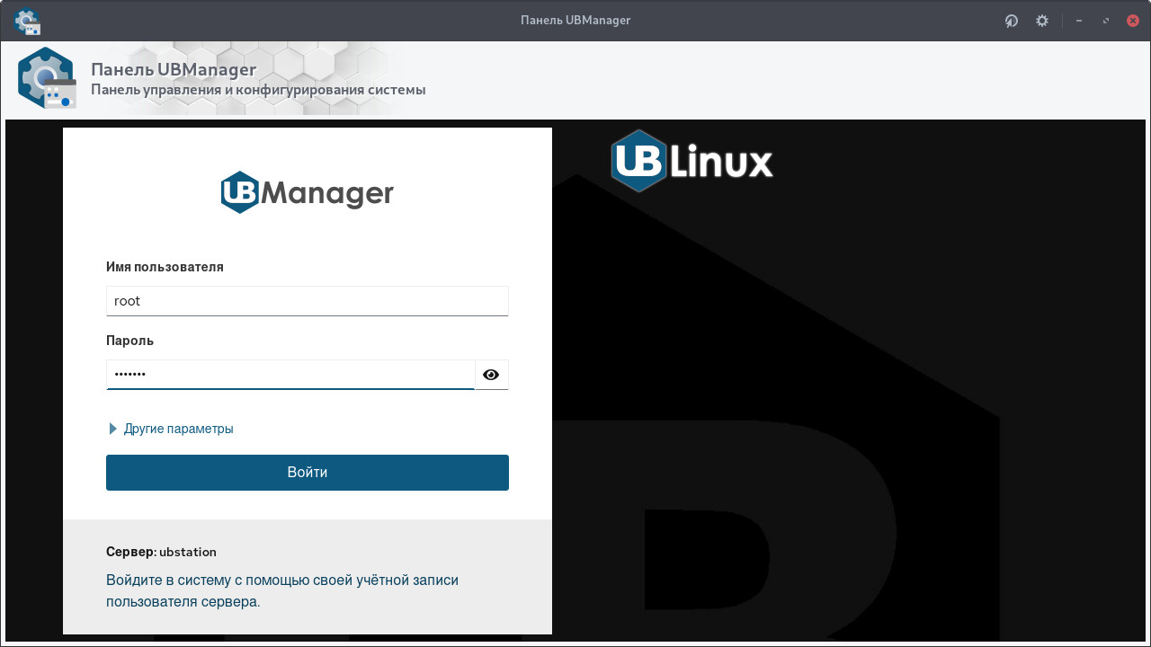Viewport: 1151px width, 647px height.
Task: Click the refresh/reload icon in title bar
Action: coord(1012,21)
